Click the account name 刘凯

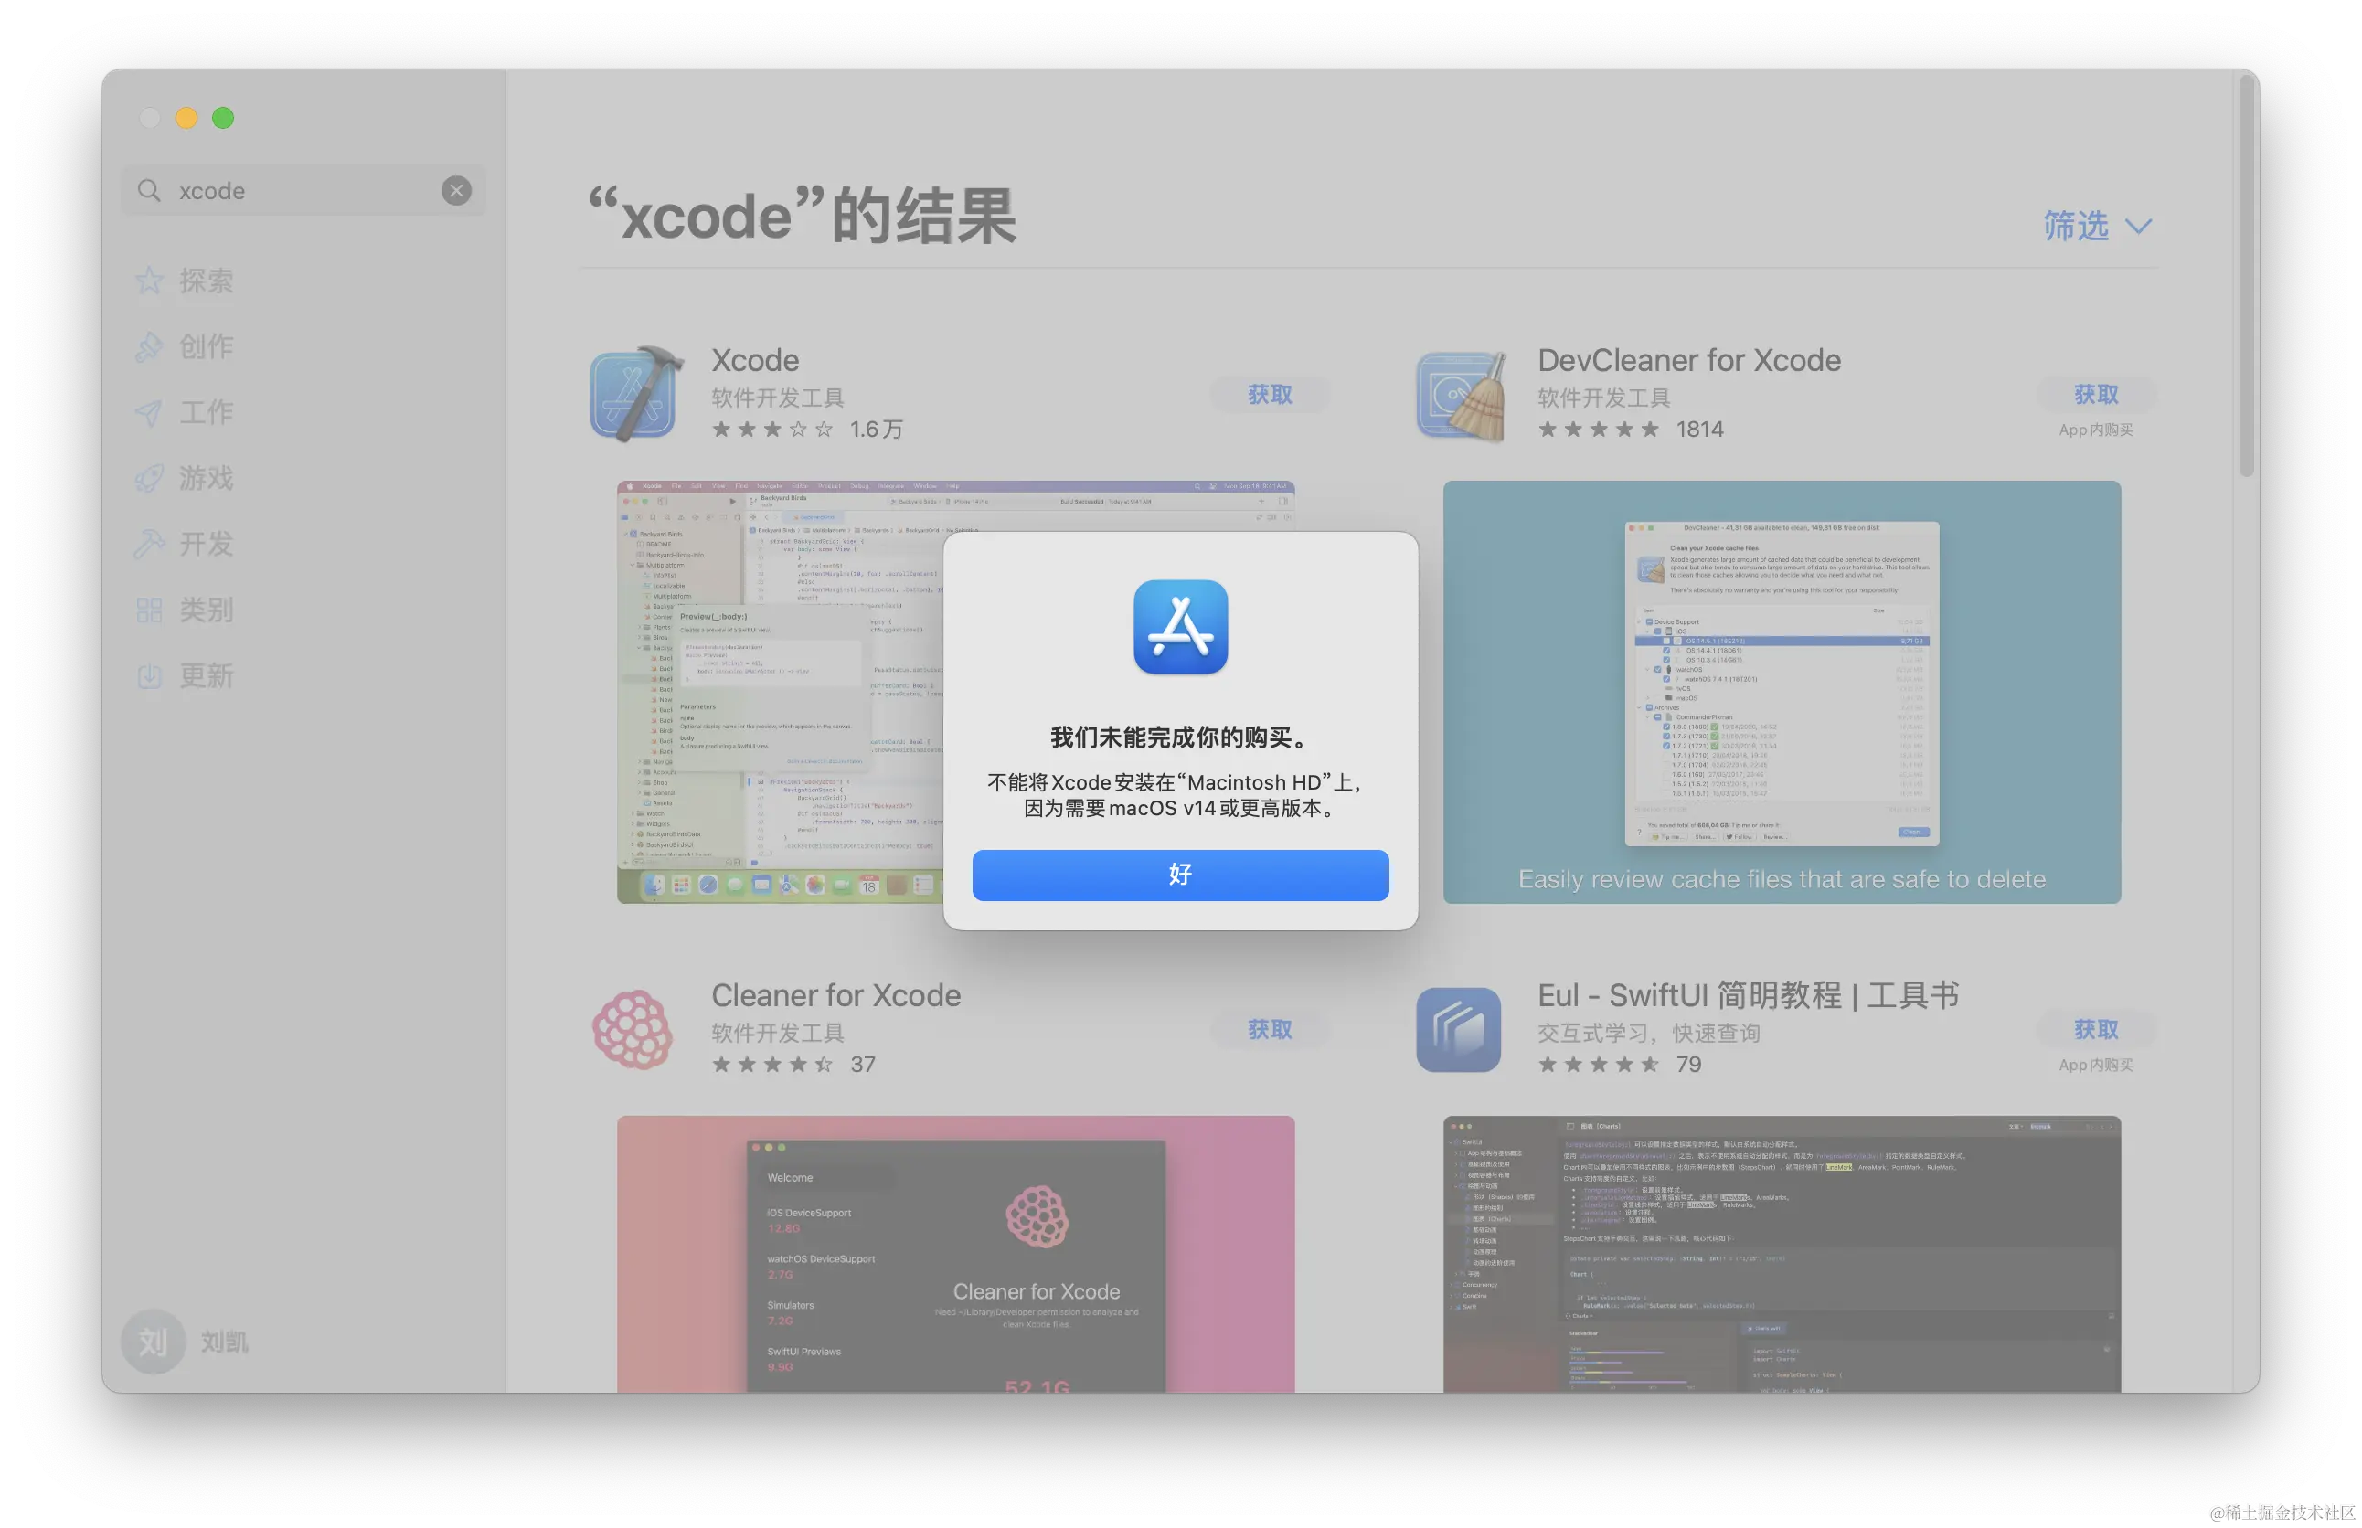[x=224, y=1342]
